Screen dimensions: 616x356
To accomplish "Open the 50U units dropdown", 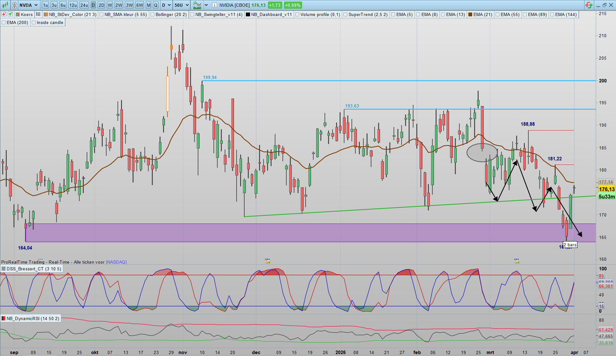I will pyautogui.click(x=186, y=5).
